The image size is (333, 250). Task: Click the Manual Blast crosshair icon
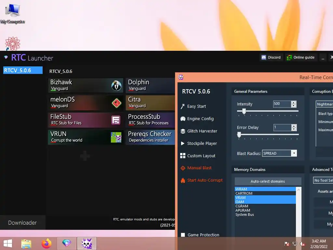[x=183, y=168]
